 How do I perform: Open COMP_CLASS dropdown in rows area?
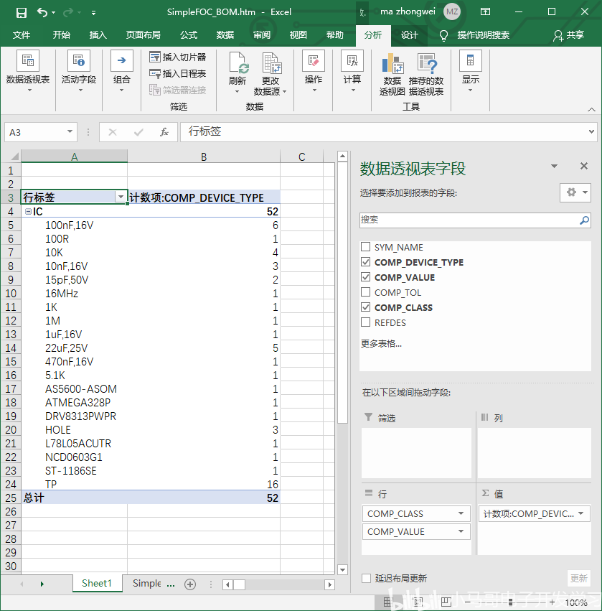460,513
